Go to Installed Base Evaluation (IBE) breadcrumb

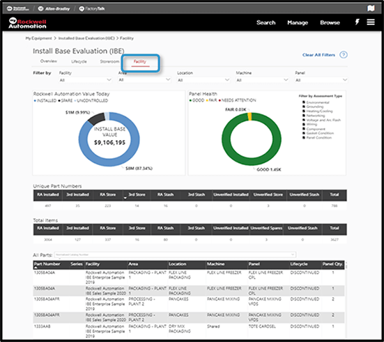click(86, 38)
